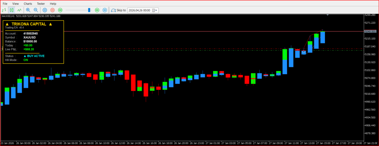Pause the strategy tester playback
The image size is (379, 146).
point(45,10)
